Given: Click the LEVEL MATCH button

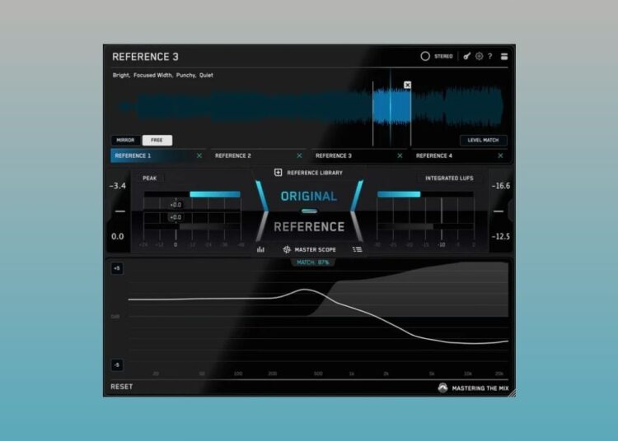Looking at the screenshot, I should click(x=483, y=140).
